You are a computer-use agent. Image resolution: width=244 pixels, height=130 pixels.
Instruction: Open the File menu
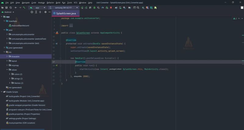click(x=7, y=3)
